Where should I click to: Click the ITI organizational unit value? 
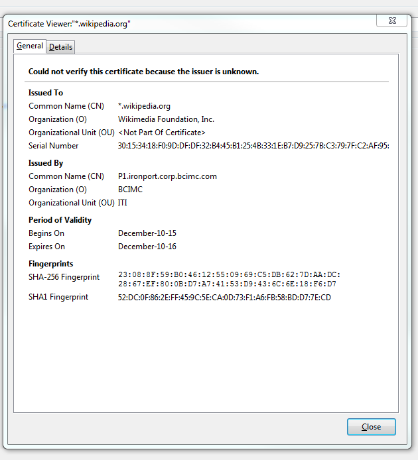pyautogui.click(x=123, y=203)
